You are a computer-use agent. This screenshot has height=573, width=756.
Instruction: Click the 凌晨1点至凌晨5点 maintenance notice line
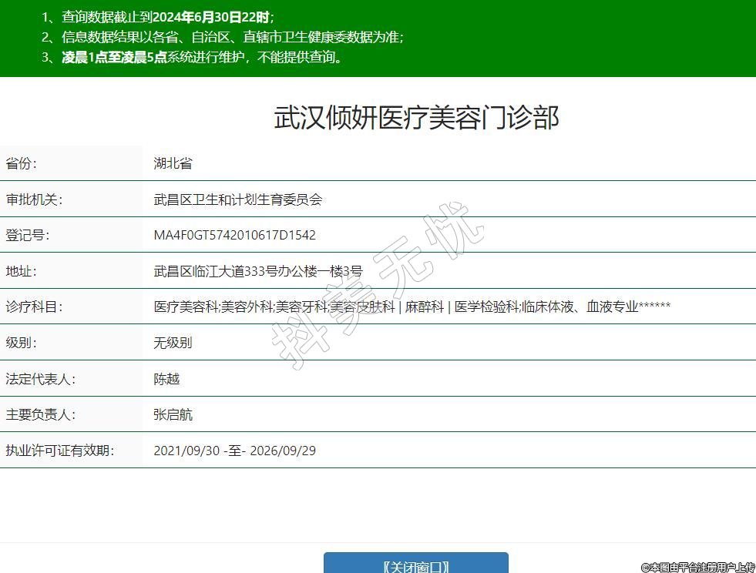(202, 57)
